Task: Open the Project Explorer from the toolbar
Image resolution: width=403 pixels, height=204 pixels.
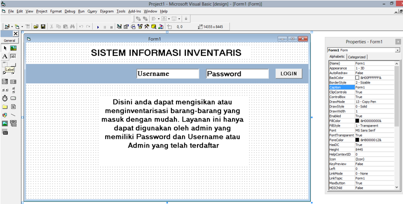Action: coord(119,26)
